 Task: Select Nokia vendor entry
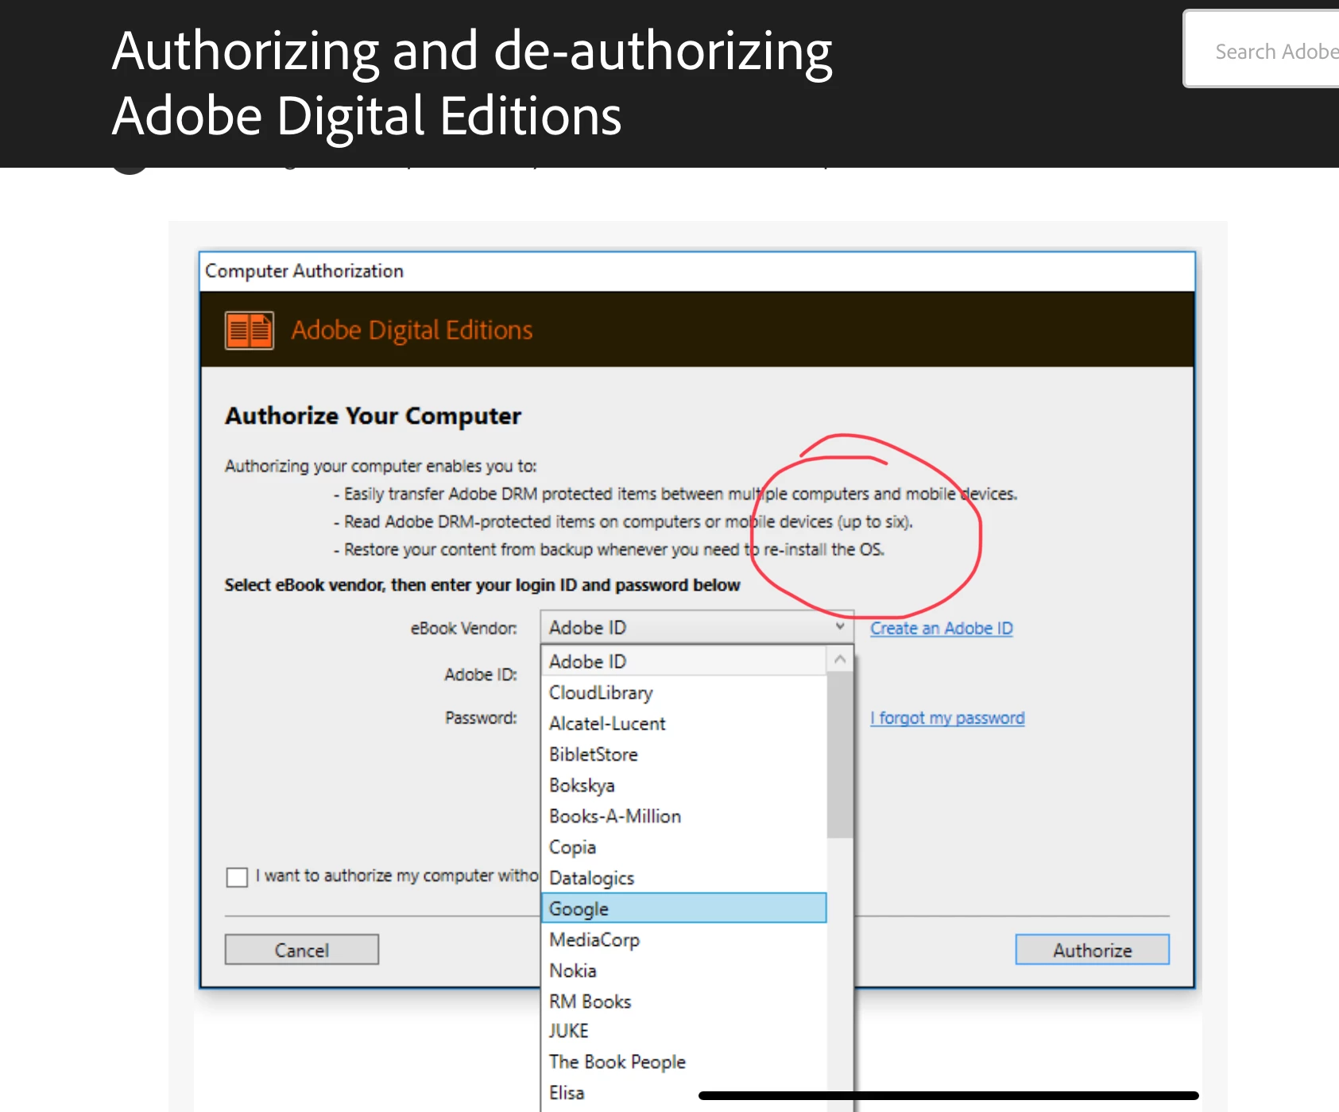pyautogui.click(x=684, y=971)
